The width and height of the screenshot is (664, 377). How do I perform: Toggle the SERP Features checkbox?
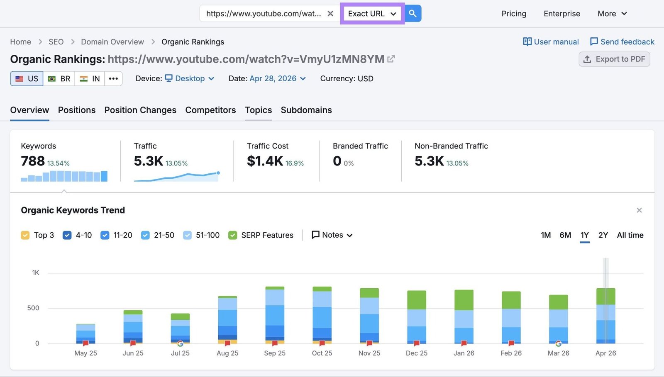coord(233,235)
